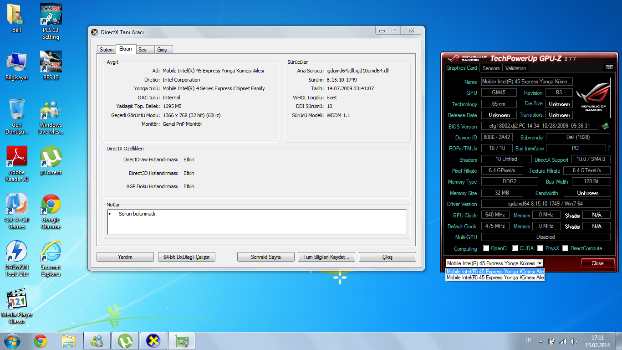Image resolution: width=622 pixels, height=350 pixels.
Task: Click the Sürüm 8.15.10.1749 value
Action: 342,80
